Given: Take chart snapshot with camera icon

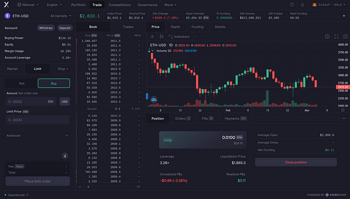Looking at the screenshot, I should tap(345, 36).
